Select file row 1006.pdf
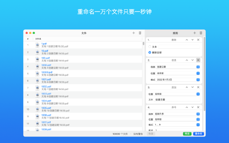Image resolution: width=229 pixels, height=143 pixels. click(x=83, y=116)
